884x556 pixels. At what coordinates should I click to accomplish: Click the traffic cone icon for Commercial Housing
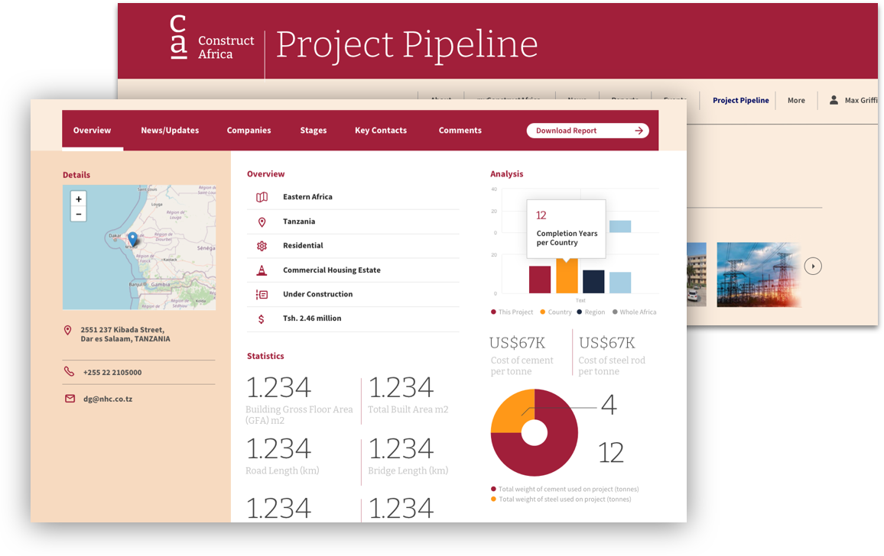(x=262, y=270)
